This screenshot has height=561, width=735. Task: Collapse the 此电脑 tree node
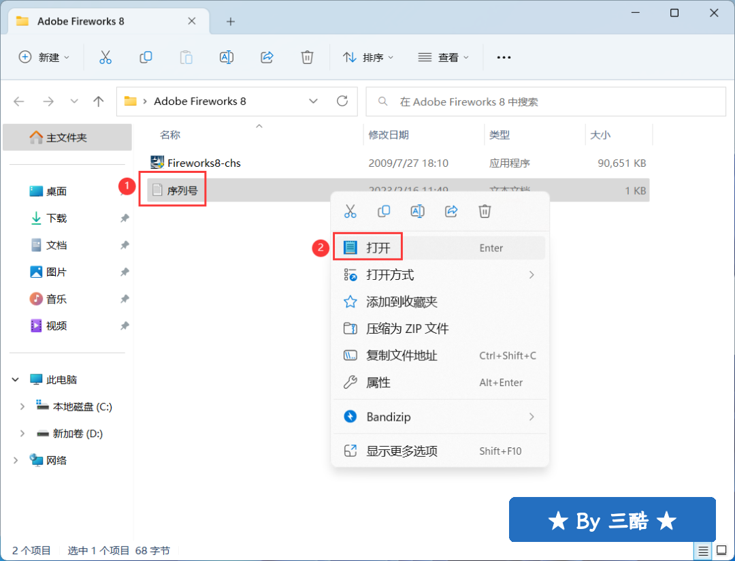[16, 379]
